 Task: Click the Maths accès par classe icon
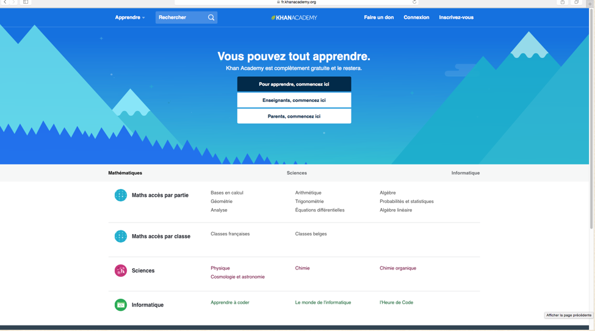tap(121, 237)
